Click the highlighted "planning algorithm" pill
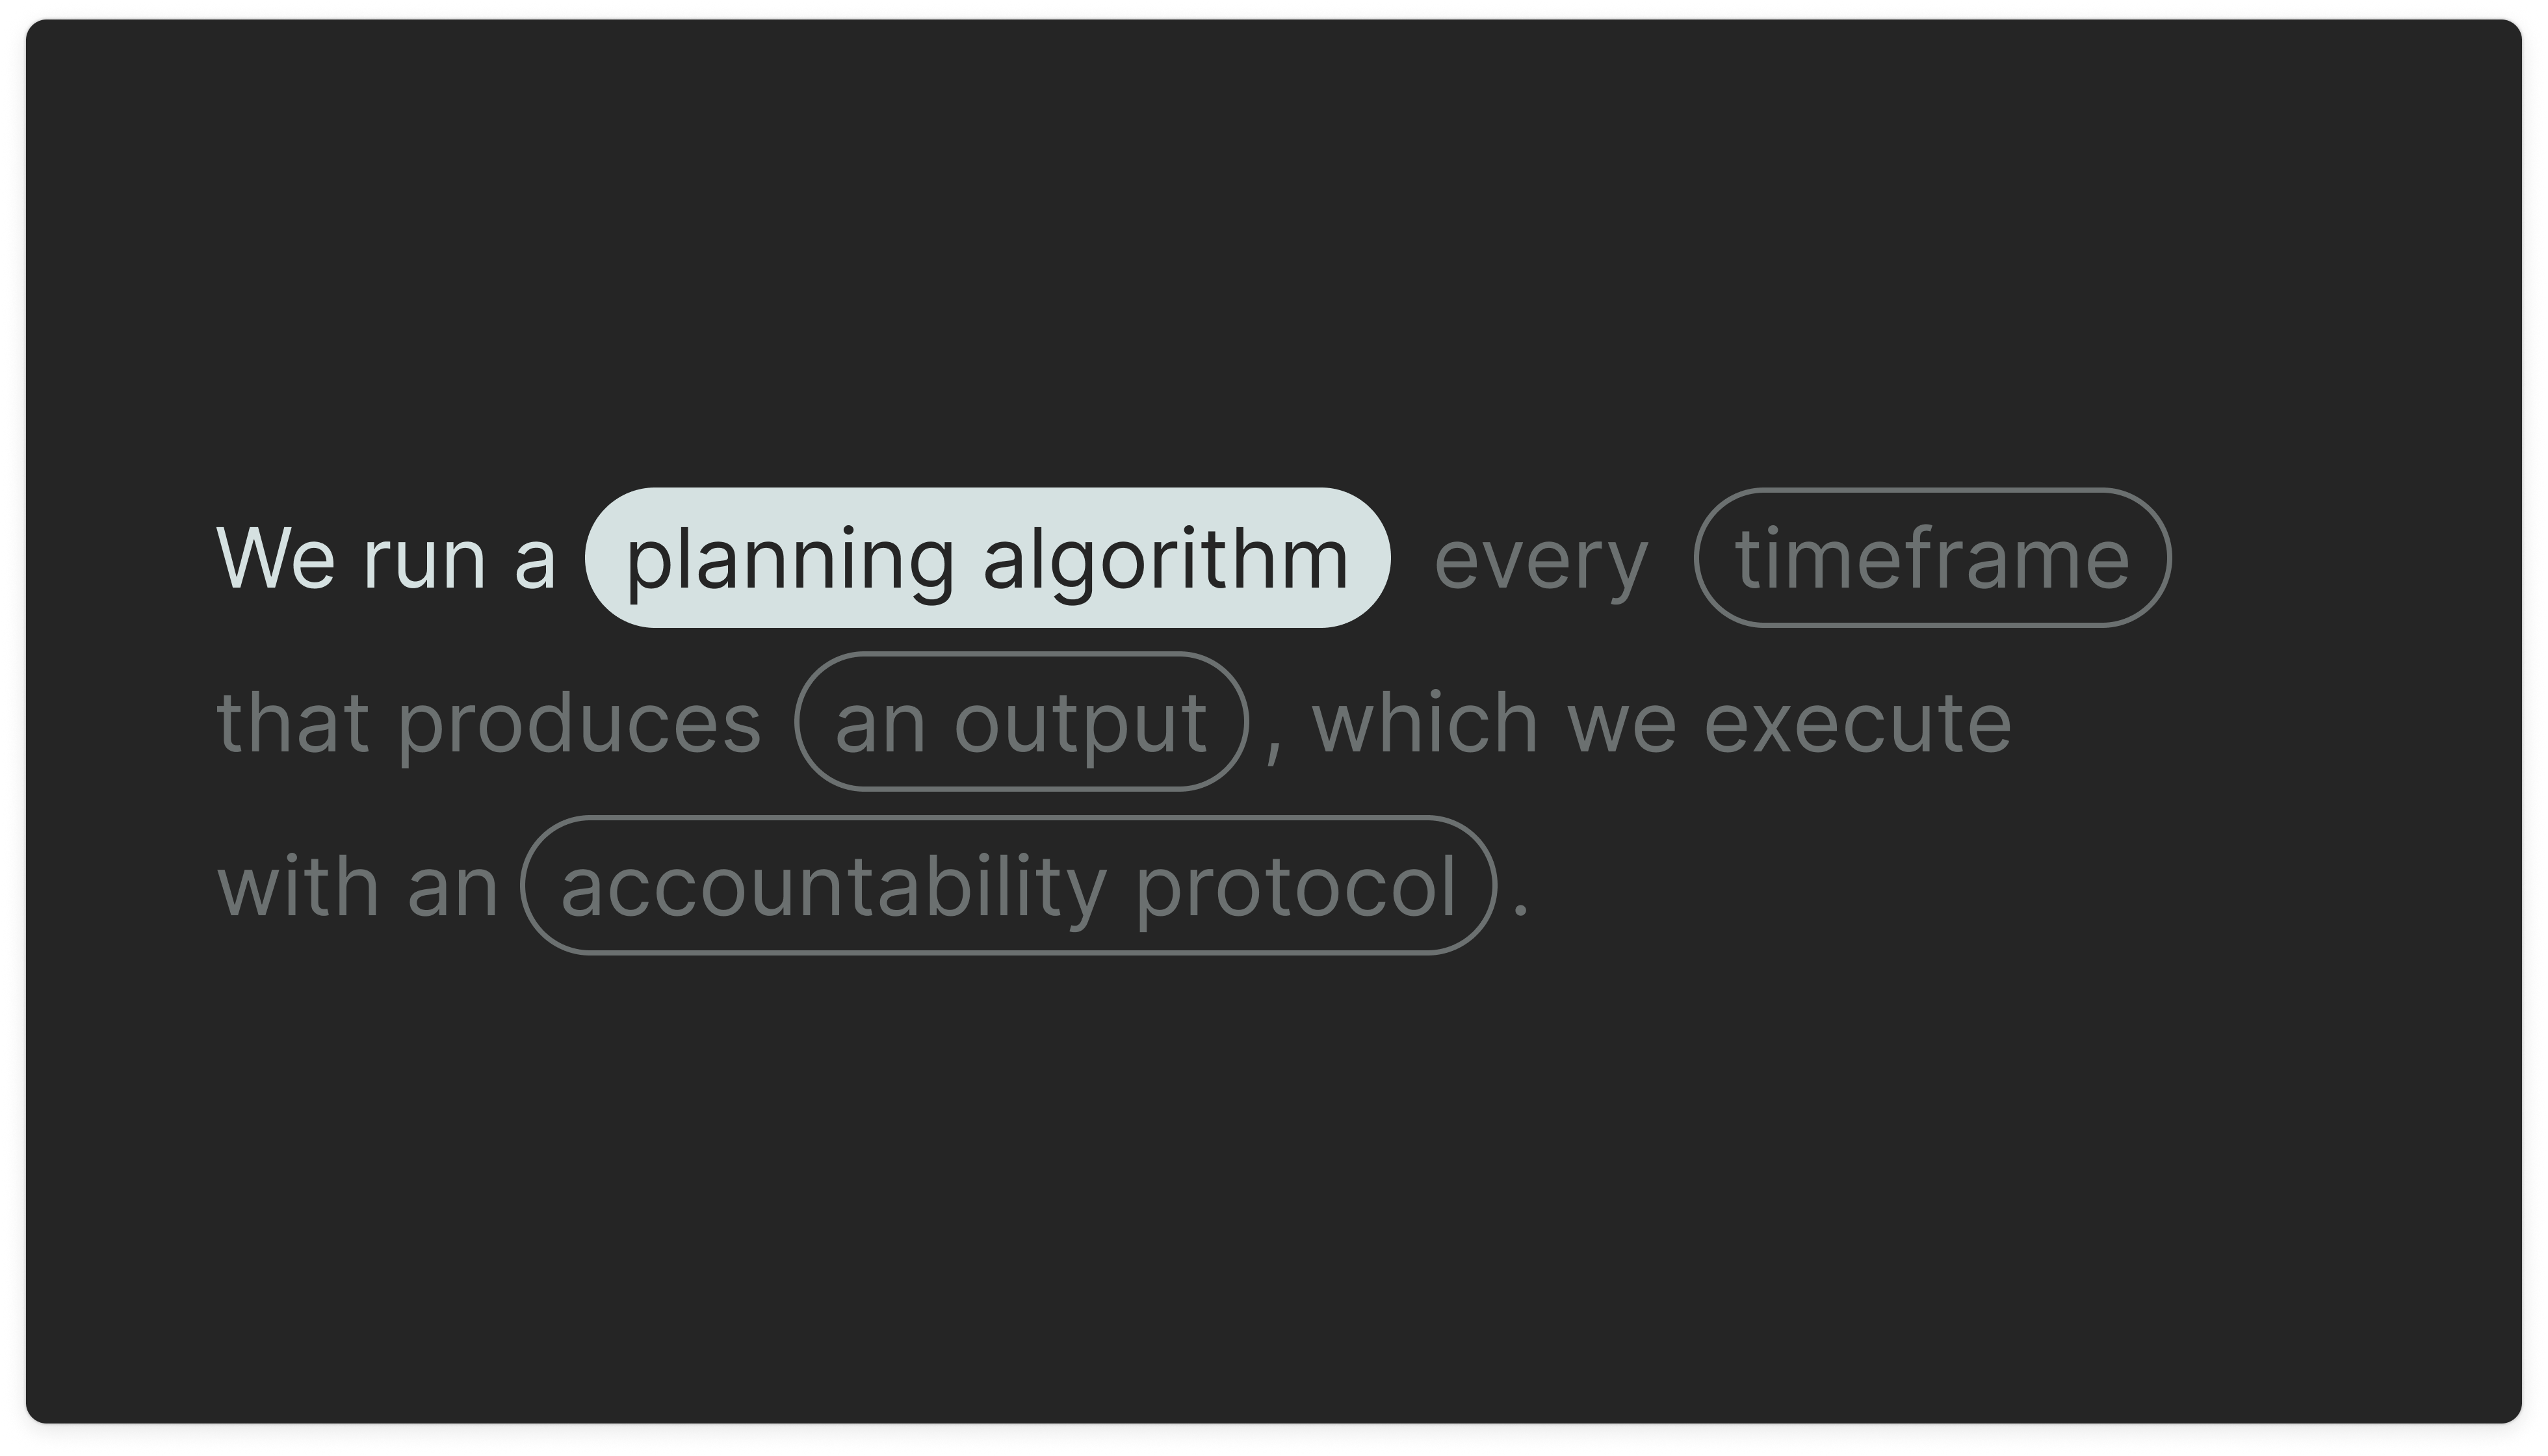This screenshot has width=2548, height=1456. 987,558
